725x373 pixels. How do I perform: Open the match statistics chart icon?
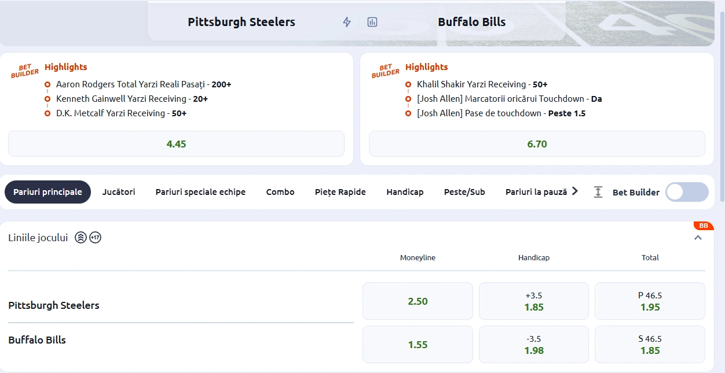[372, 21]
